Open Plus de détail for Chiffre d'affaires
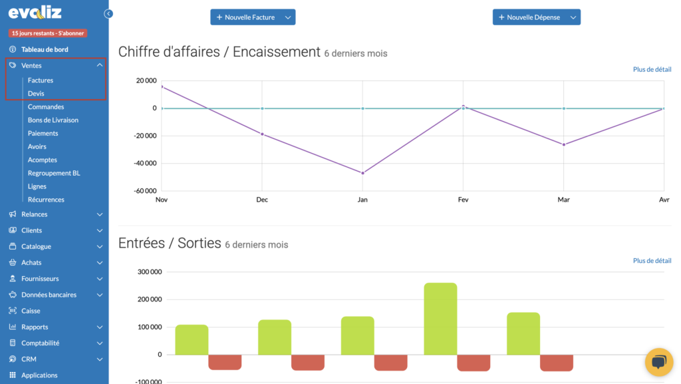This screenshot has width=681, height=384. (x=652, y=69)
